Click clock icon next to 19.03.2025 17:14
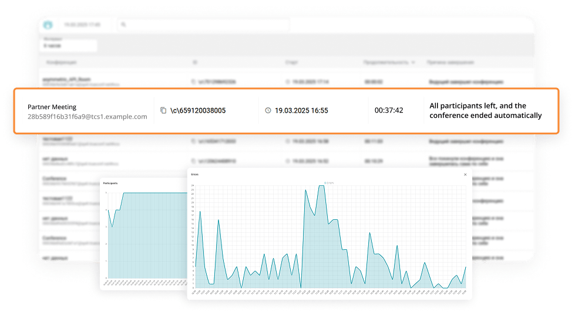 (x=287, y=82)
